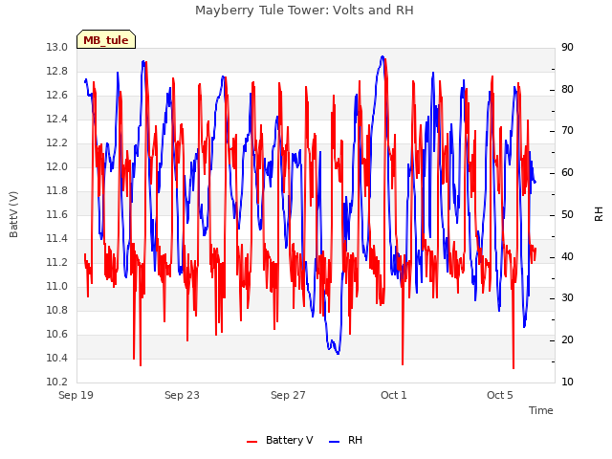Click the 'Time' x-axis label
The width and height of the screenshot is (612, 459).
pos(541,410)
